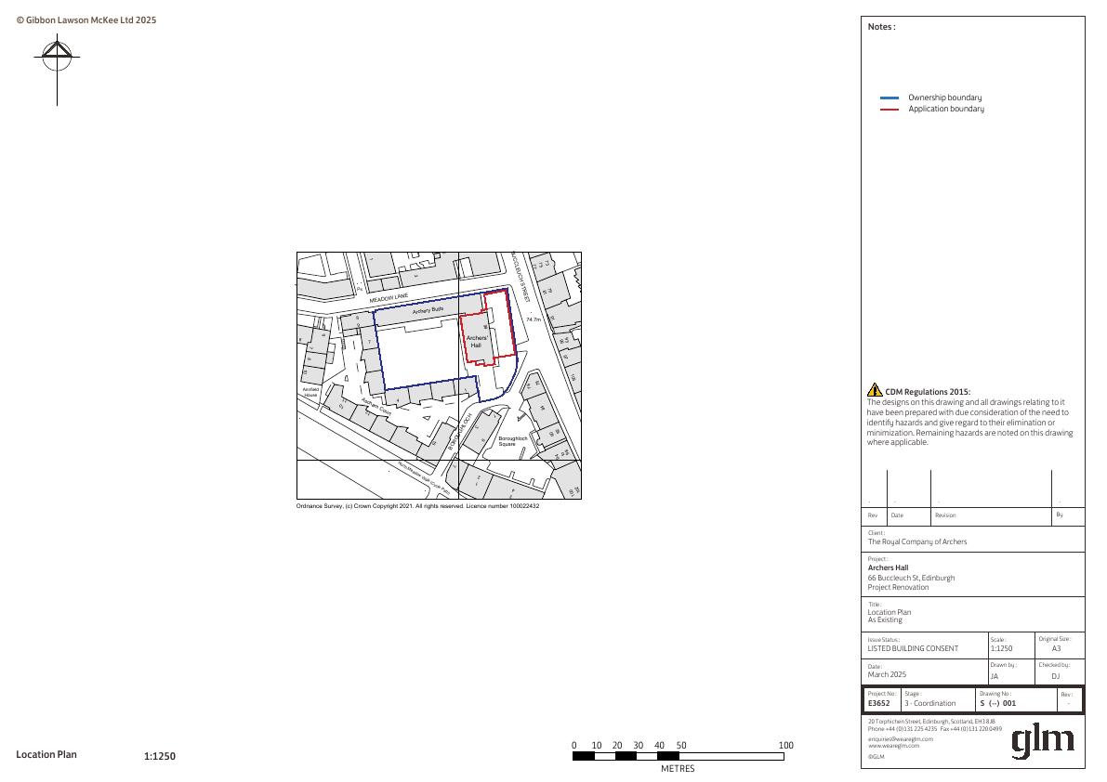The image size is (1107, 782).
Task: Click the 'Drawing No :' field label
Action: 995,694
